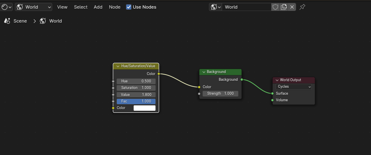
Task: Click the Surface input socket
Action: tap(273, 93)
